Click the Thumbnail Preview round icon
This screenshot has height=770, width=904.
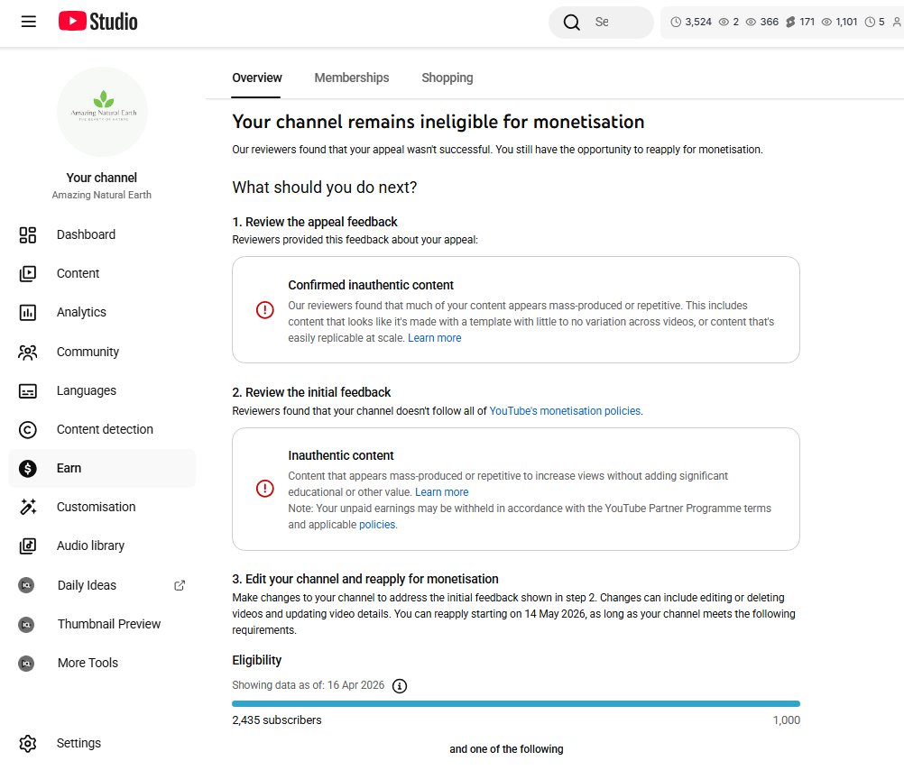coord(26,624)
